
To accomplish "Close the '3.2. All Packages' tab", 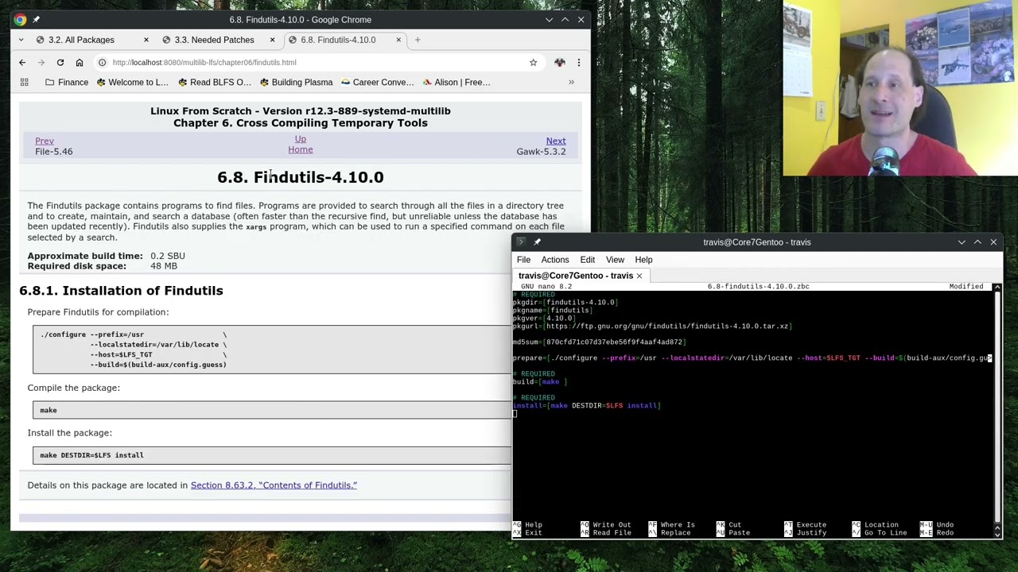I will tap(146, 40).
